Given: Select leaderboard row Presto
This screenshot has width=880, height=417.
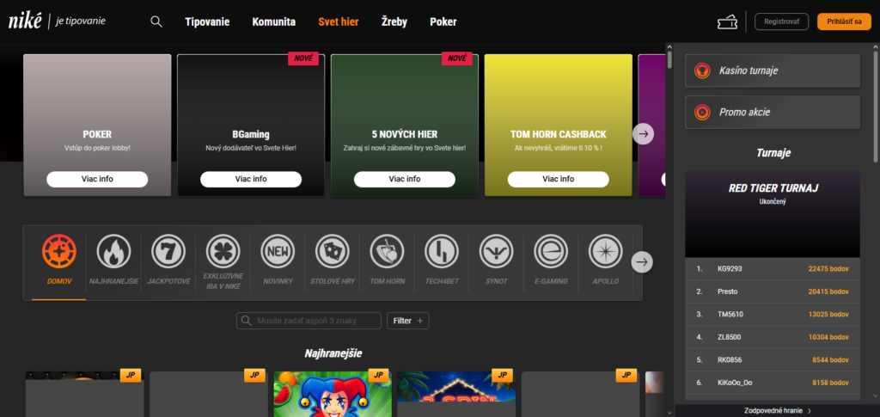Looking at the screenshot, I should 773,291.
